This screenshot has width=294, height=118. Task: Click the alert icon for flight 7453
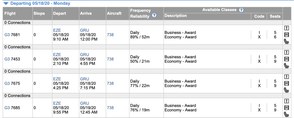tap(287, 53)
